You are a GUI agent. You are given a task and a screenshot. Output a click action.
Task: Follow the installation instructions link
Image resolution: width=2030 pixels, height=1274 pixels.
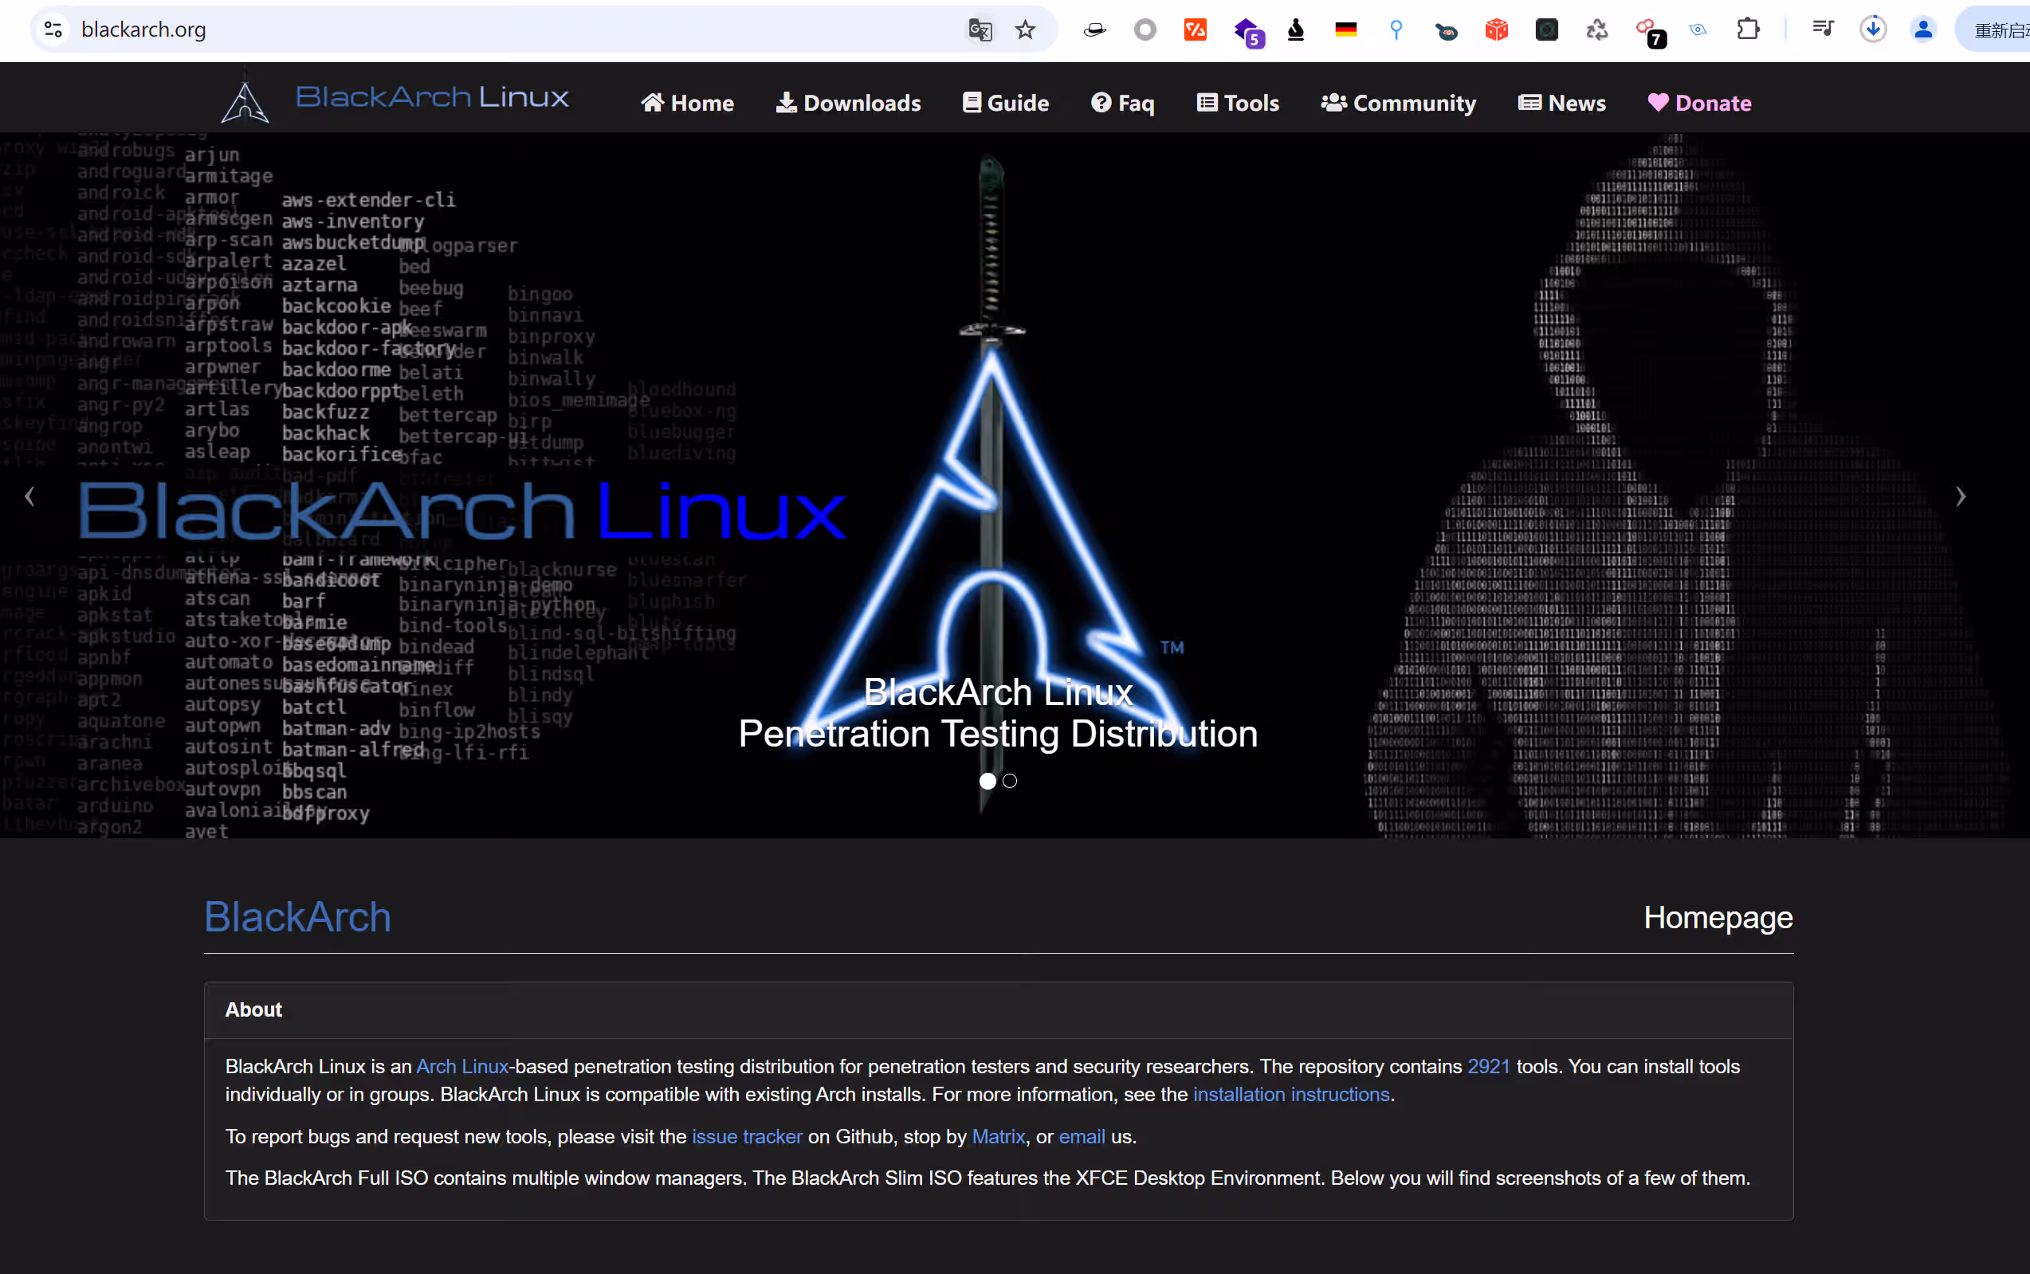click(1291, 1094)
